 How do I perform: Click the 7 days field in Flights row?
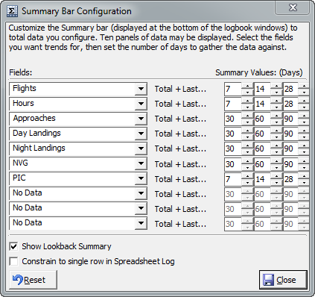pos(233,89)
